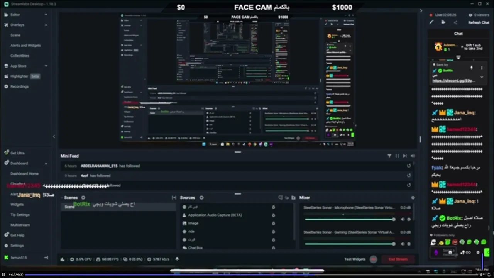Click the Test Widgets button

355,259
